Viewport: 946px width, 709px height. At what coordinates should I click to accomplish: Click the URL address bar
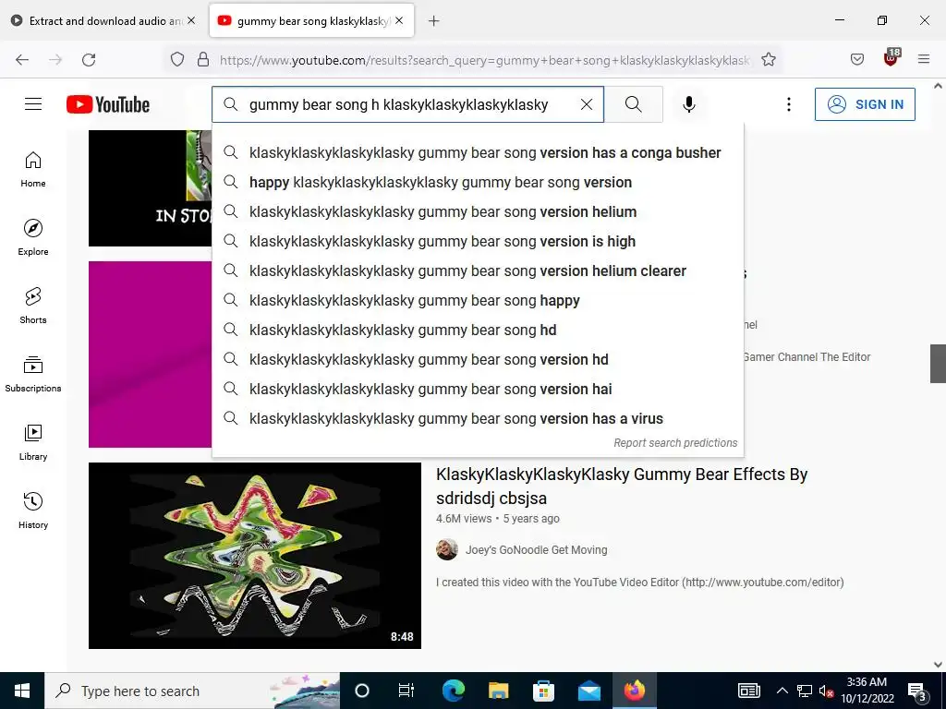484,60
